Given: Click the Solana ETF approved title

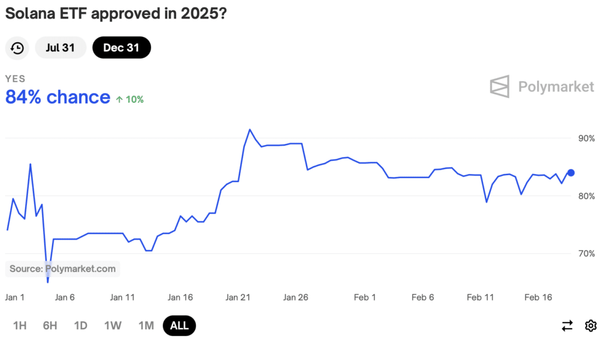Looking at the screenshot, I should 116,14.
